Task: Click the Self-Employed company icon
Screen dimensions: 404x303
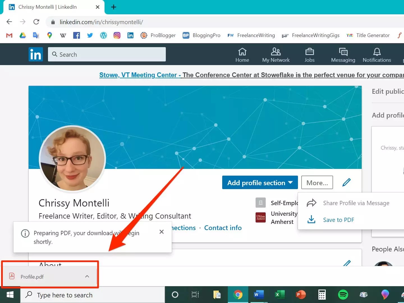Action: coord(261,203)
